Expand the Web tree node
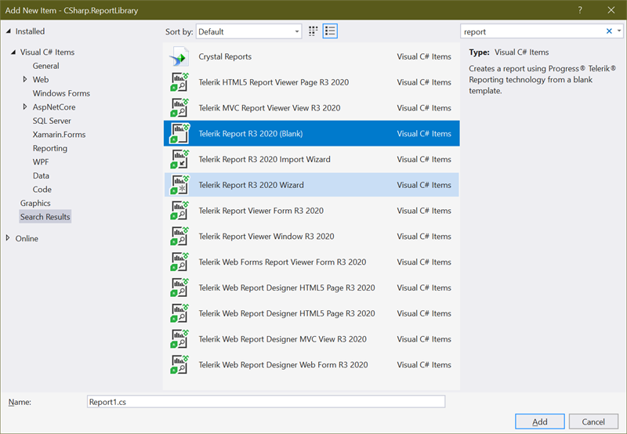 (25, 80)
